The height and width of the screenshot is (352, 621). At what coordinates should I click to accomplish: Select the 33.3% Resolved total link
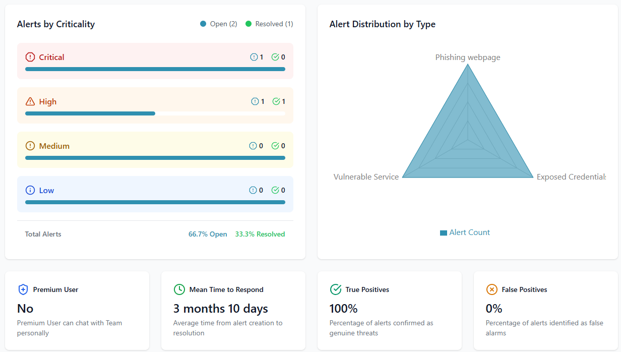click(260, 234)
